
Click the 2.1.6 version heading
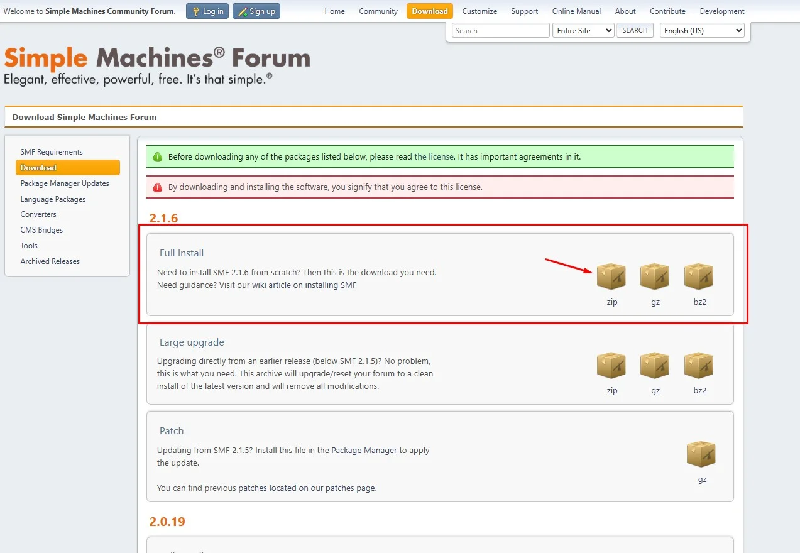click(x=164, y=219)
